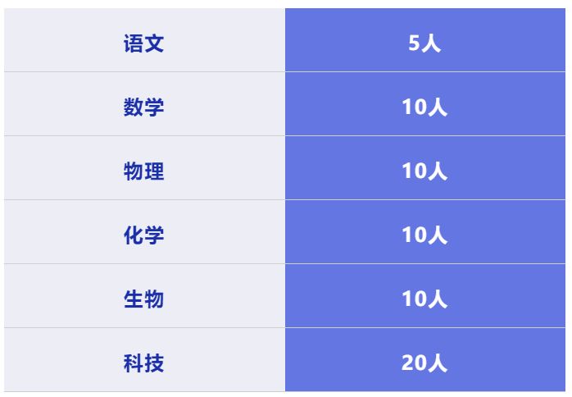Select the 物理 subject cell

coord(144,167)
